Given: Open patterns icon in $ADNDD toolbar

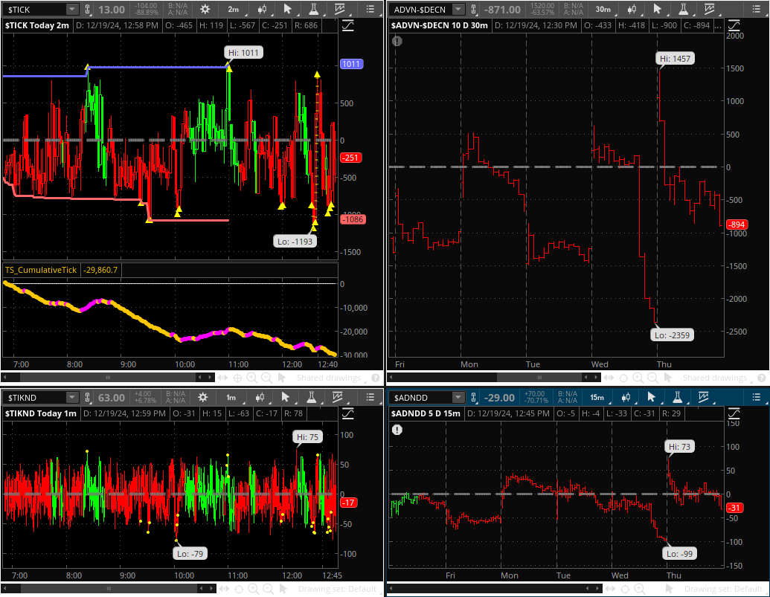Looking at the screenshot, I should click(703, 397).
